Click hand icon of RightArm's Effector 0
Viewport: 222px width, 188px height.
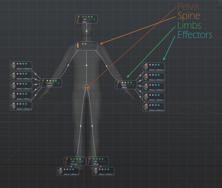point(13,106)
